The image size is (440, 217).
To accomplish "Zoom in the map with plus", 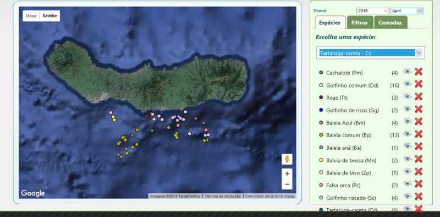I will pos(287,173).
